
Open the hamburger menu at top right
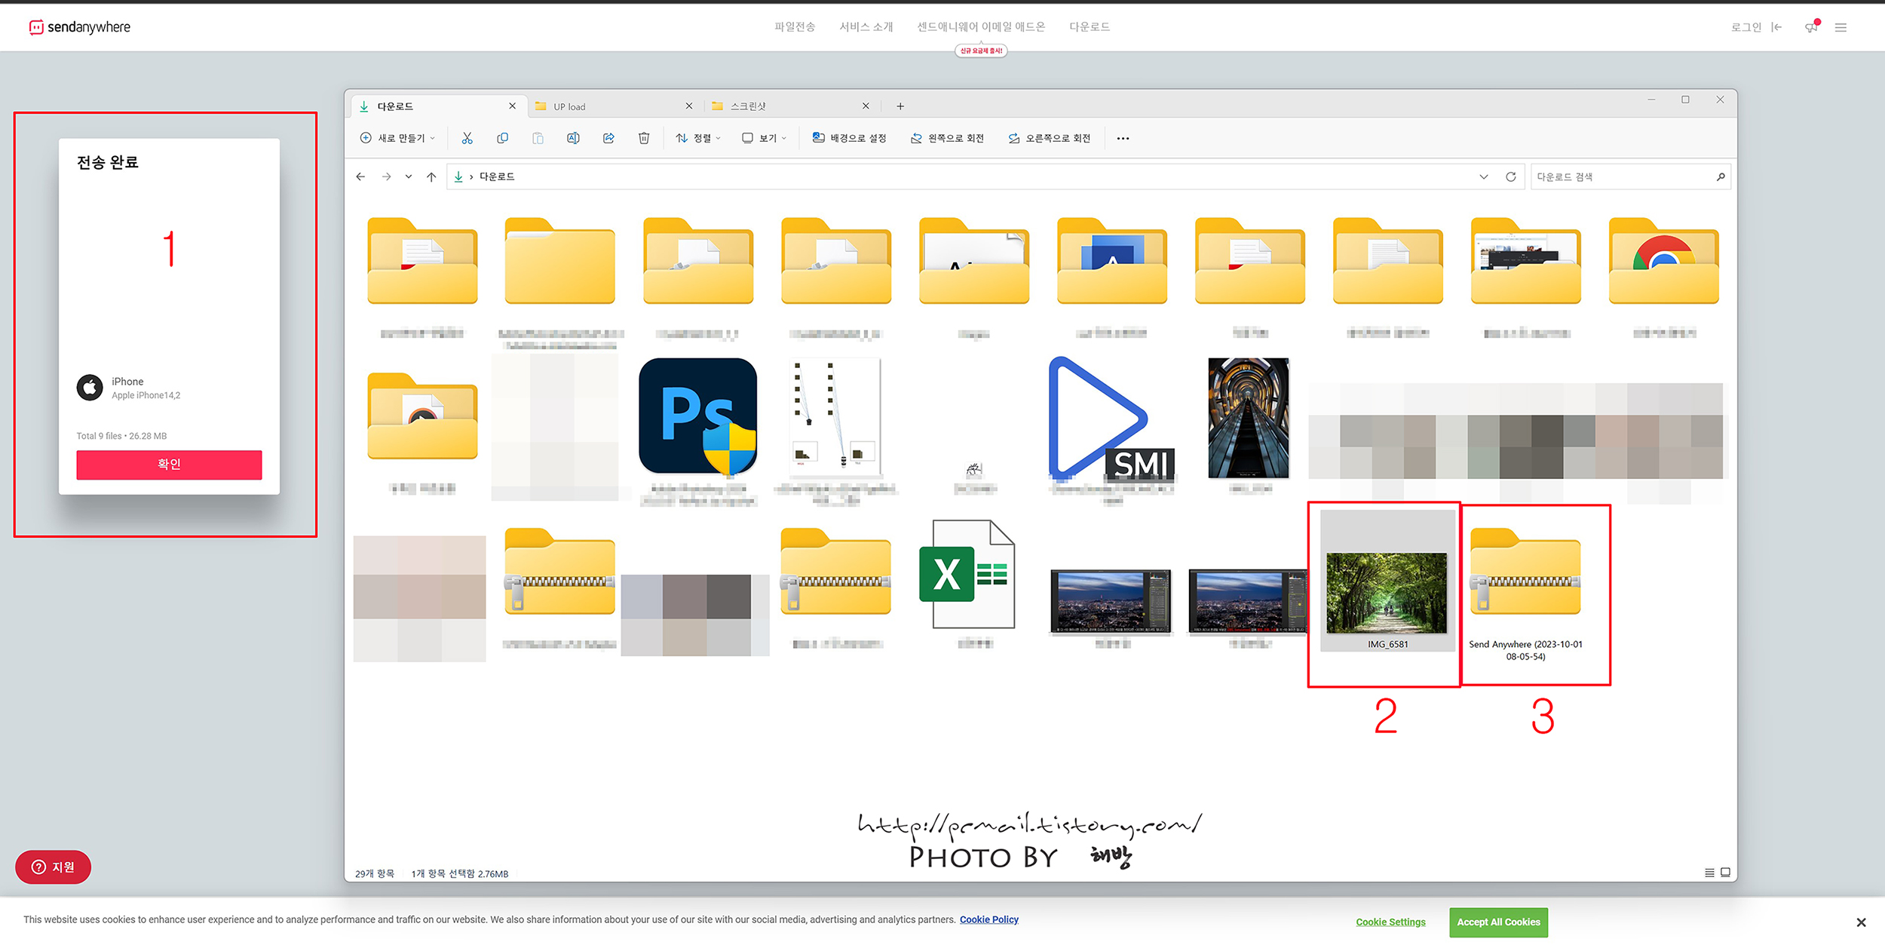(1841, 27)
